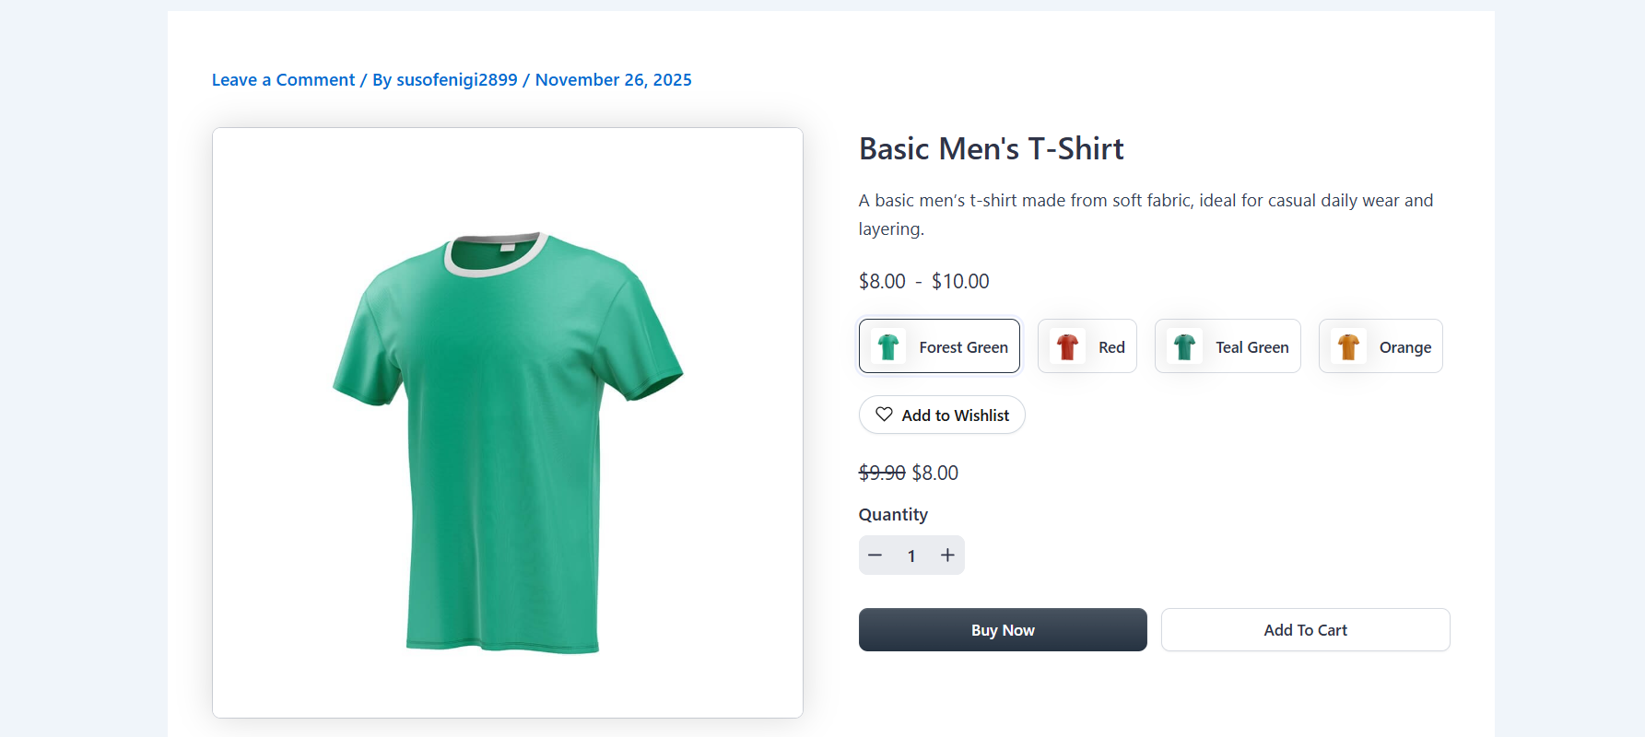This screenshot has width=1645, height=737.
Task: Increase quantity with the plus icon
Action: [947, 556]
